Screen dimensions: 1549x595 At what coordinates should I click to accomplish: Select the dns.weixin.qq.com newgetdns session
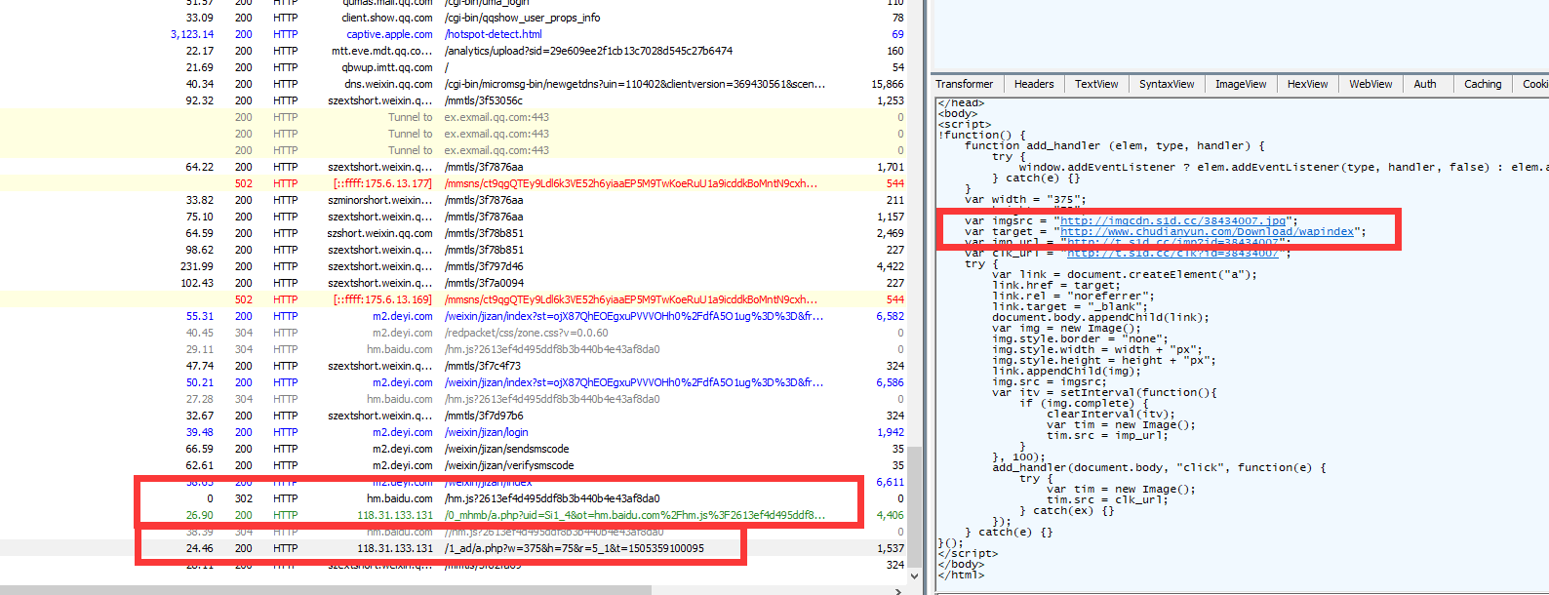point(454,84)
